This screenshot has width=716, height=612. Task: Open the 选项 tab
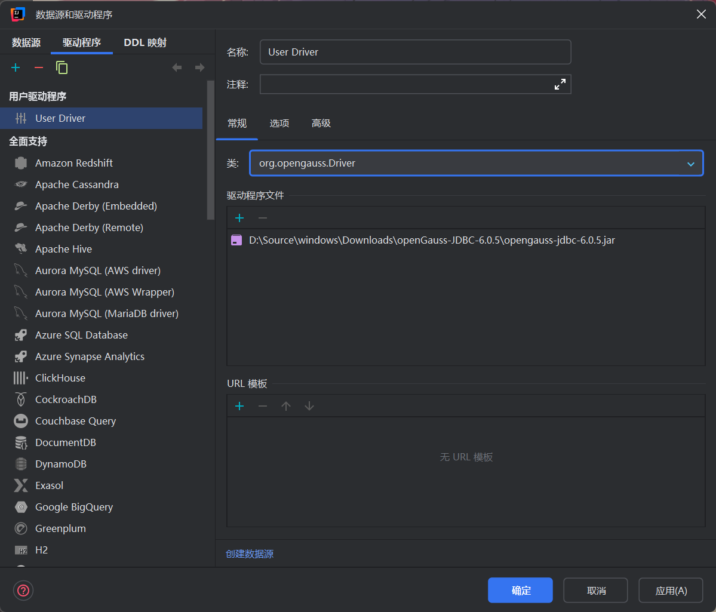pos(279,124)
